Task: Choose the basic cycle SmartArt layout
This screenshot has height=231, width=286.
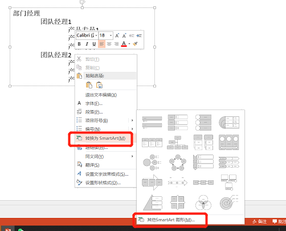Action: point(177,163)
